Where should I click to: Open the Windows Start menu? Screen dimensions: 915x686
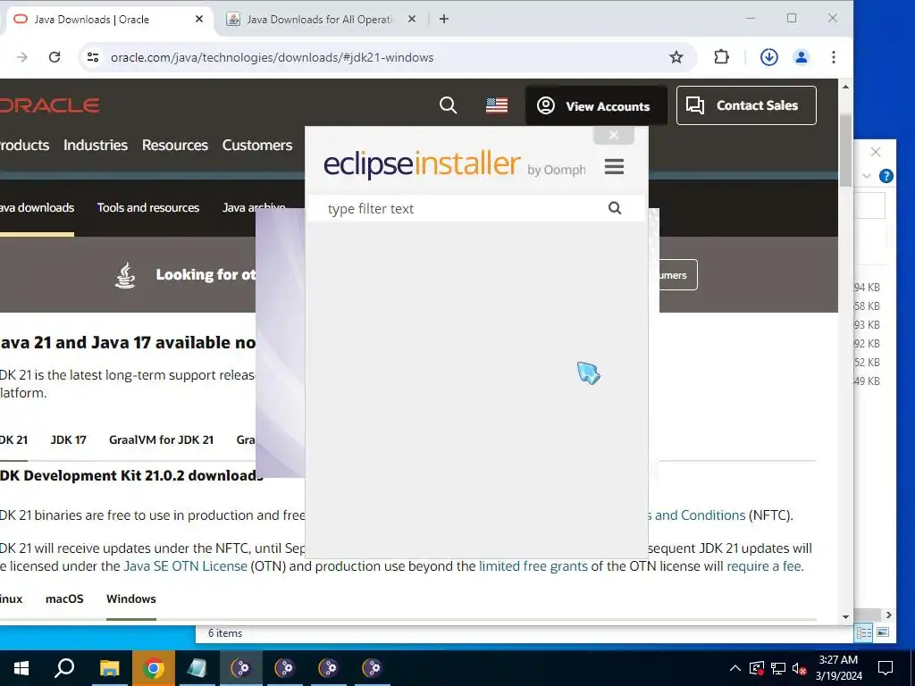coord(21,668)
